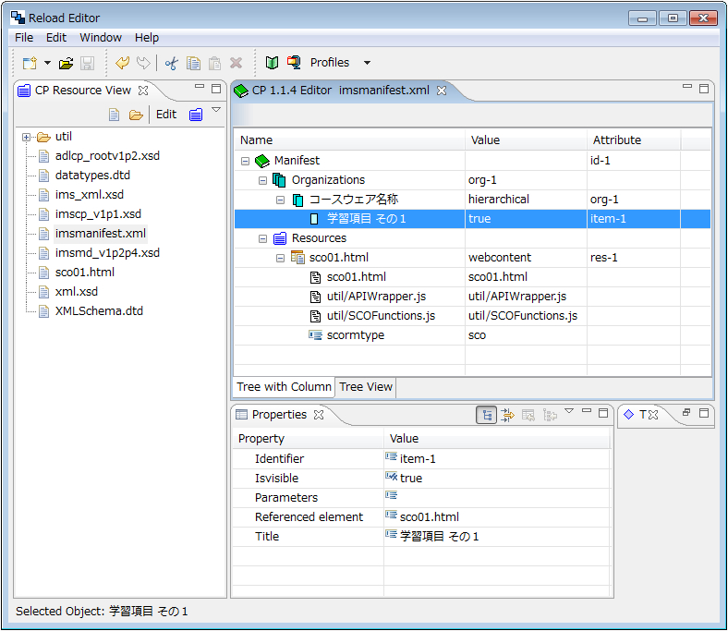Click the monitor icon beside Profiles
The image size is (728, 631).
(294, 63)
